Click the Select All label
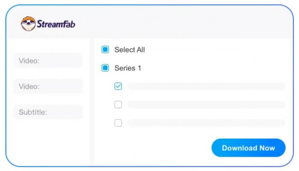Screen dimensions: 299x171 (x=129, y=50)
